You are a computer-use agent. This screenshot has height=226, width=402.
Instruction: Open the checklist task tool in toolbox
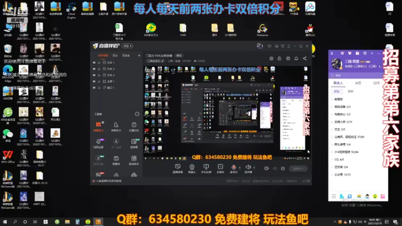[x=134, y=127]
